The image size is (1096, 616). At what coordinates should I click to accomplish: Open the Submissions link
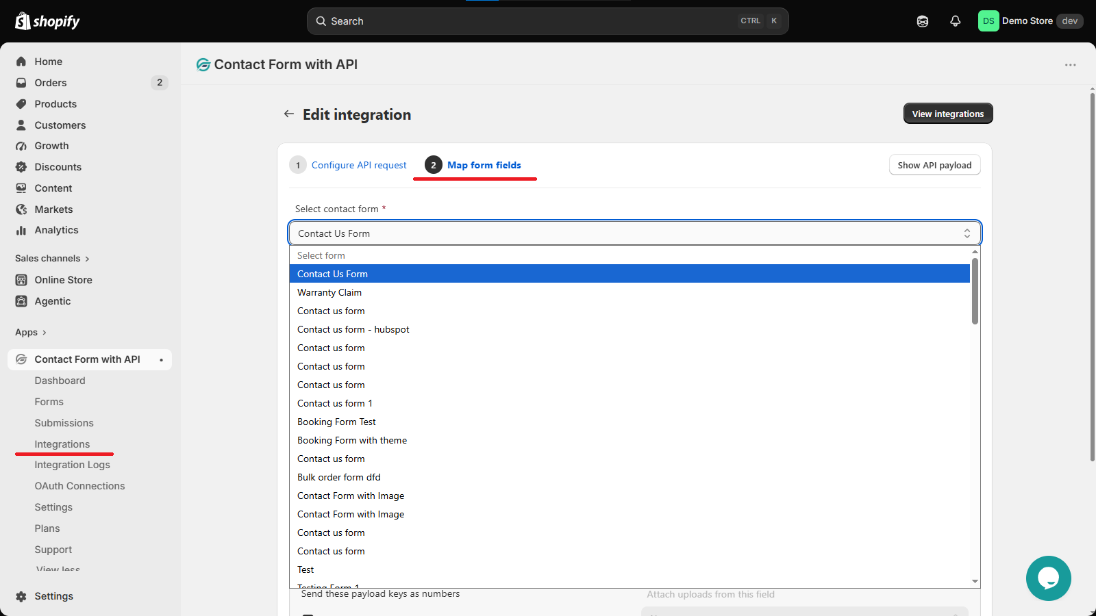64,423
